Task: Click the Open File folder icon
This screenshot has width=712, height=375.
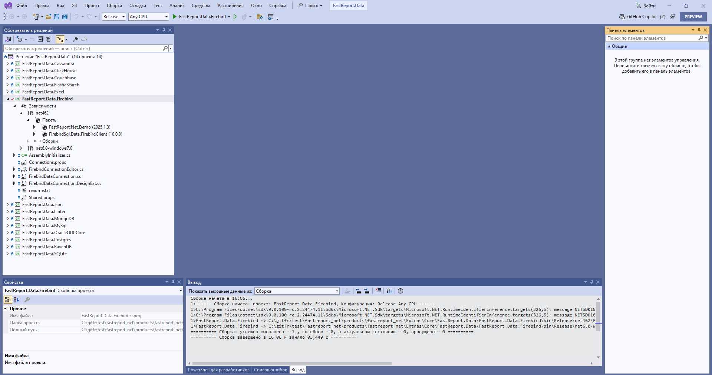Action: [49, 17]
